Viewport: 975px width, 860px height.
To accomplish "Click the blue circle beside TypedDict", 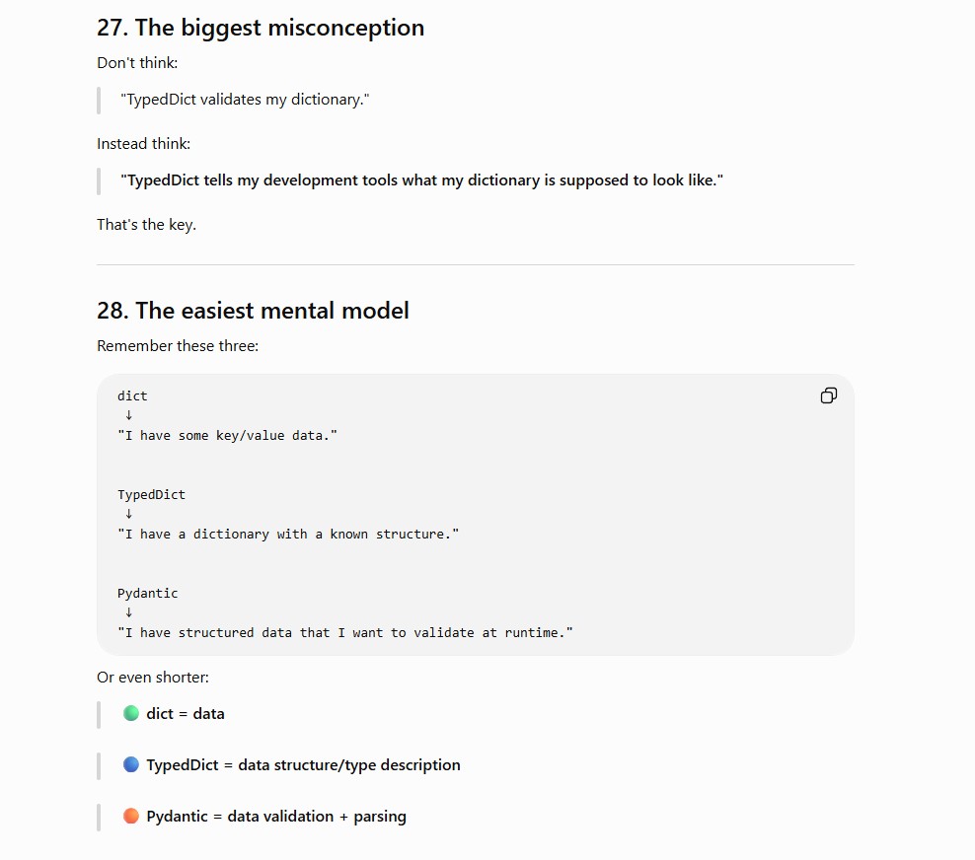I will click(131, 764).
